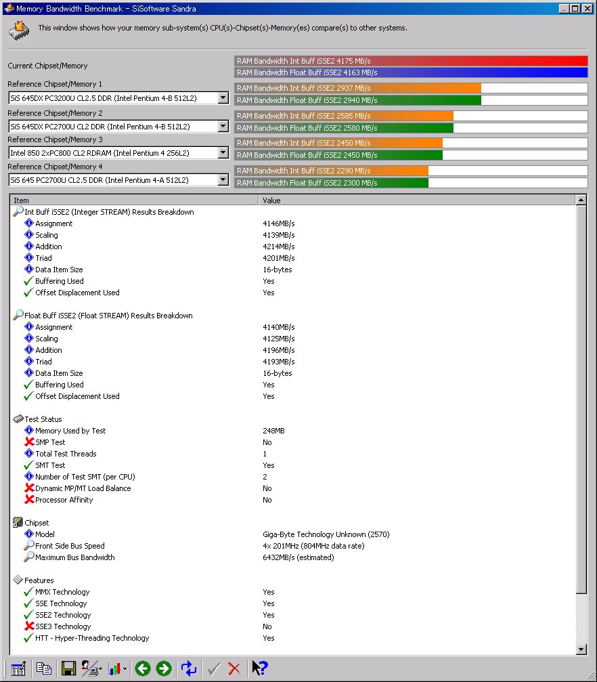The image size is (597, 682).
Task: Click the blue RAM Bandwidth Float Buff 4163 MB/s bar
Action: 411,72
